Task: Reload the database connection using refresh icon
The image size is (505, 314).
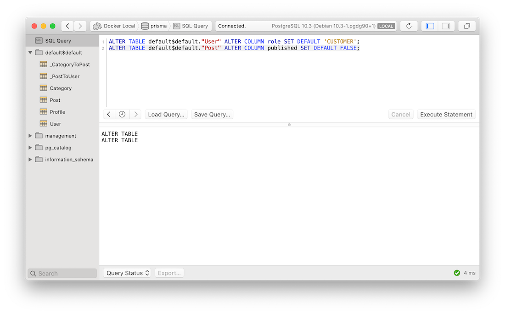Action: tap(409, 26)
